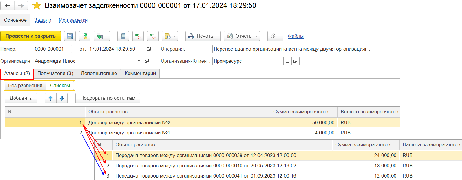Go back with the left arrow button
The width and height of the screenshot is (462, 180).
click(8, 5)
